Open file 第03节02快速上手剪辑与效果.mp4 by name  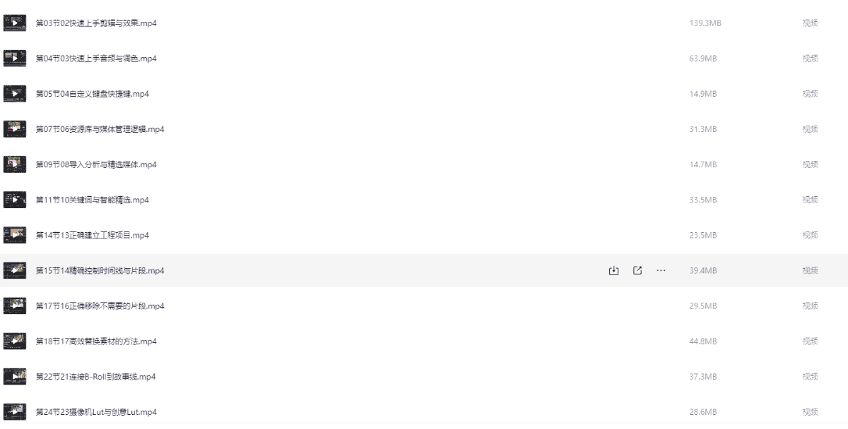pos(96,23)
